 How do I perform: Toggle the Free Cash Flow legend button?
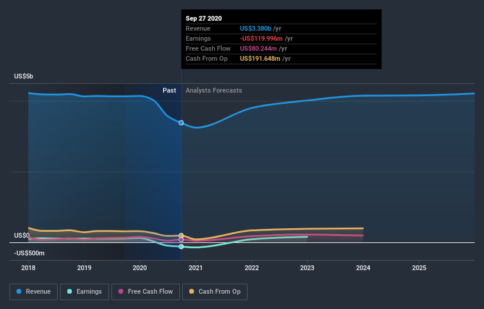click(x=146, y=292)
